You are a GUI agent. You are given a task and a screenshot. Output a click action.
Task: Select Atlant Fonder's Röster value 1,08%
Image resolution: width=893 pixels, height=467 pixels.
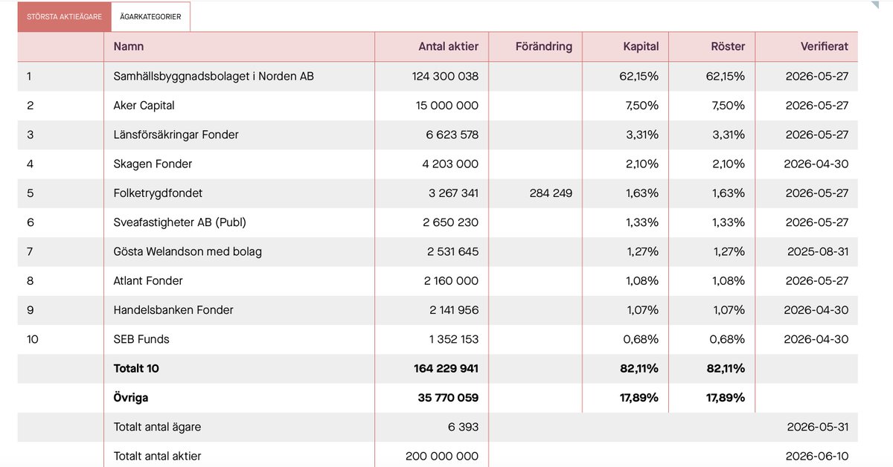click(x=730, y=281)
